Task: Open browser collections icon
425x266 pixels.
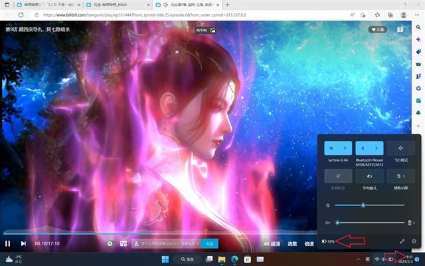Action: point(390,15)
